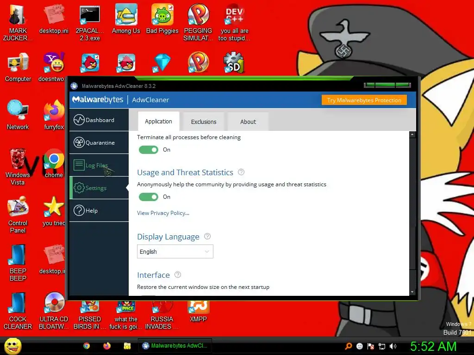Viewport: 474px width, 355px height.
Task: Open the 2PACAL... 2.3.exe desktop icon
Action: 90,23
